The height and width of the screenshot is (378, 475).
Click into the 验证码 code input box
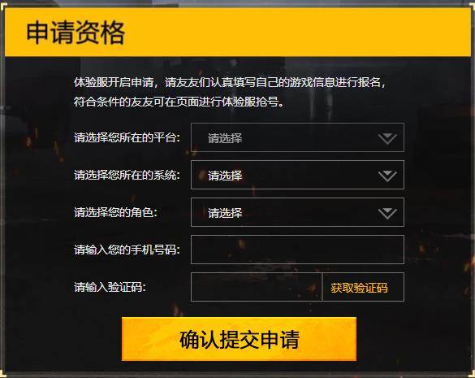(x=257, y=287)
